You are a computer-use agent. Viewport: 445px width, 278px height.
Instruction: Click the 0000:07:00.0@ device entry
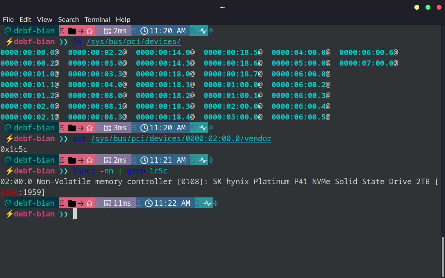point(369,63)
